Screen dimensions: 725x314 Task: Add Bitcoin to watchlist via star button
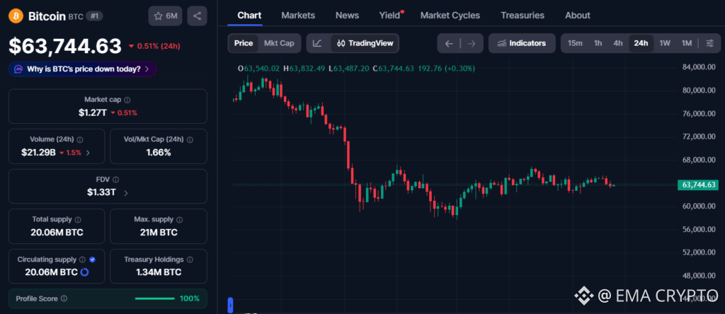pyautogui.click(x=166, y=16)
